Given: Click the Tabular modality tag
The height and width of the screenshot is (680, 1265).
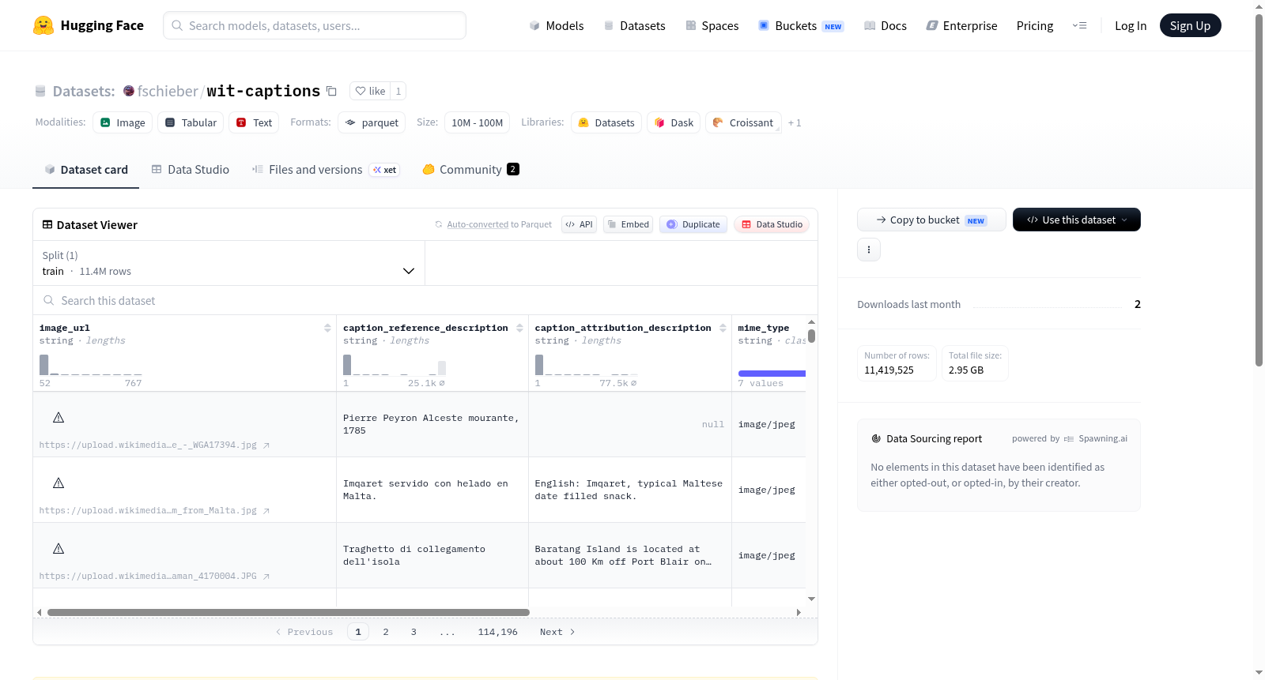Looking at the screenshot, I should click(191, 122).
